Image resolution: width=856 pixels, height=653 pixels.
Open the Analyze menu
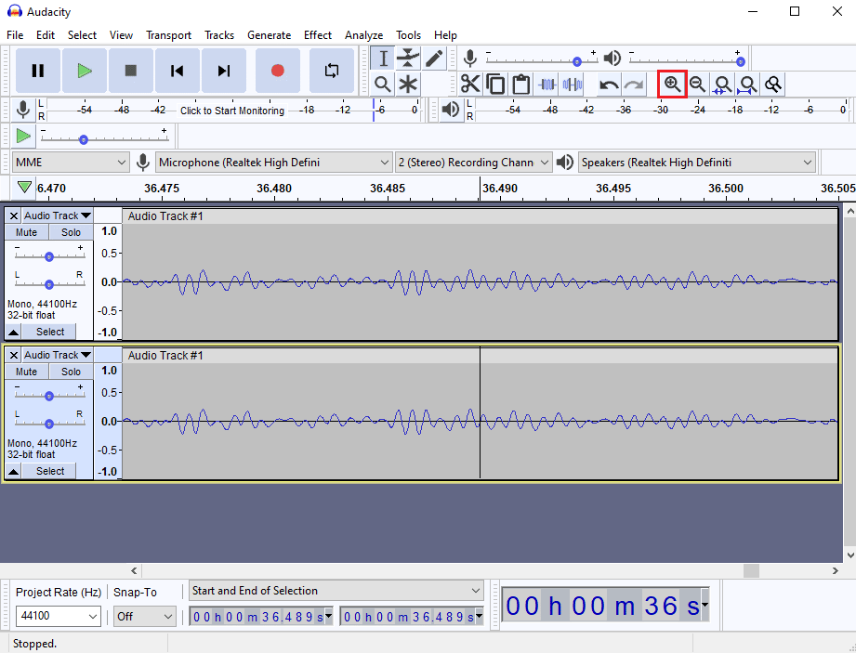(x=363, y=34)
